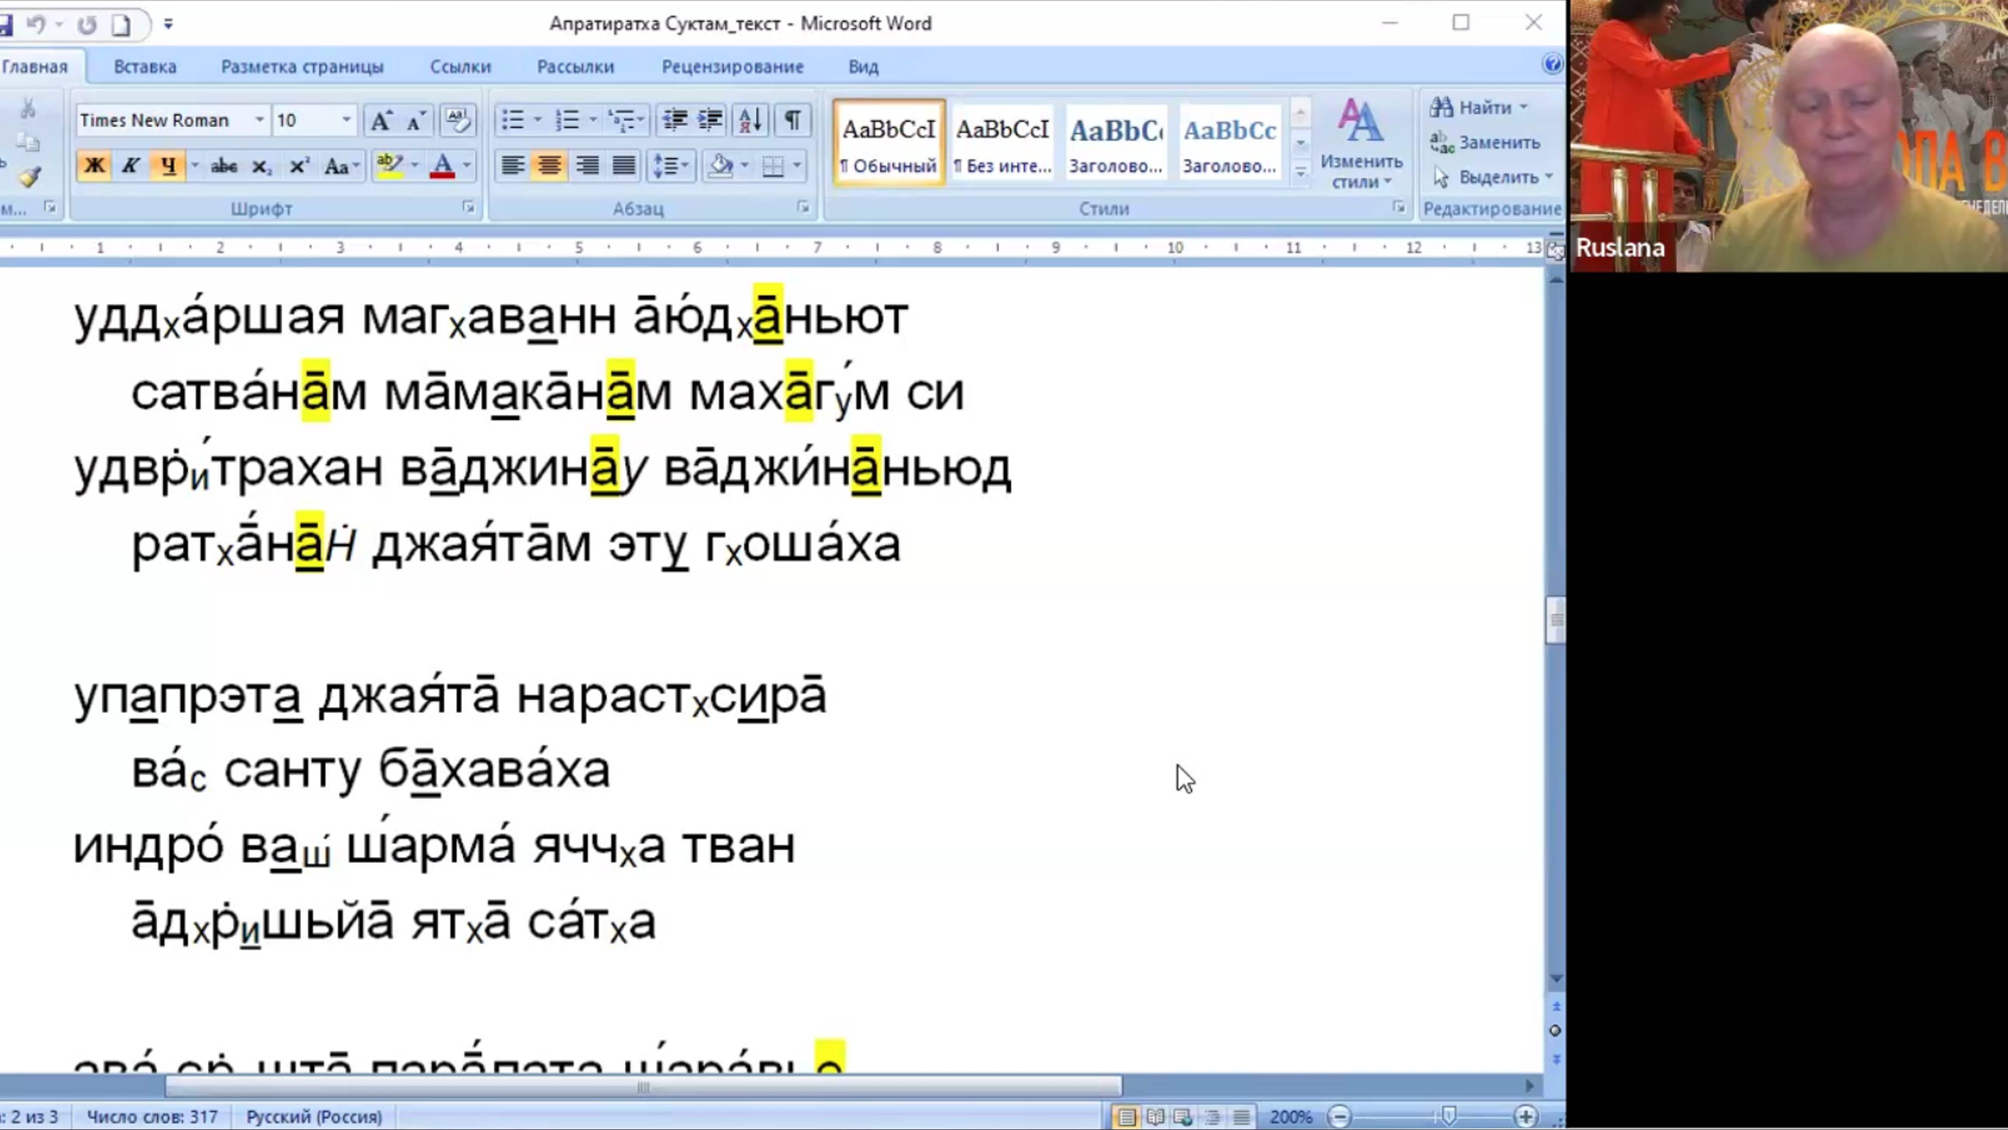Toggle Italic (К) formatting
This screenshot has width=2008, height=1130.
tap(131, 166)
